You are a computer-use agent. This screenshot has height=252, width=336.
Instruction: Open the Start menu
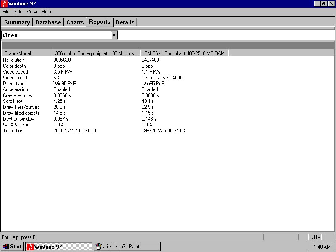coord(12,247)
